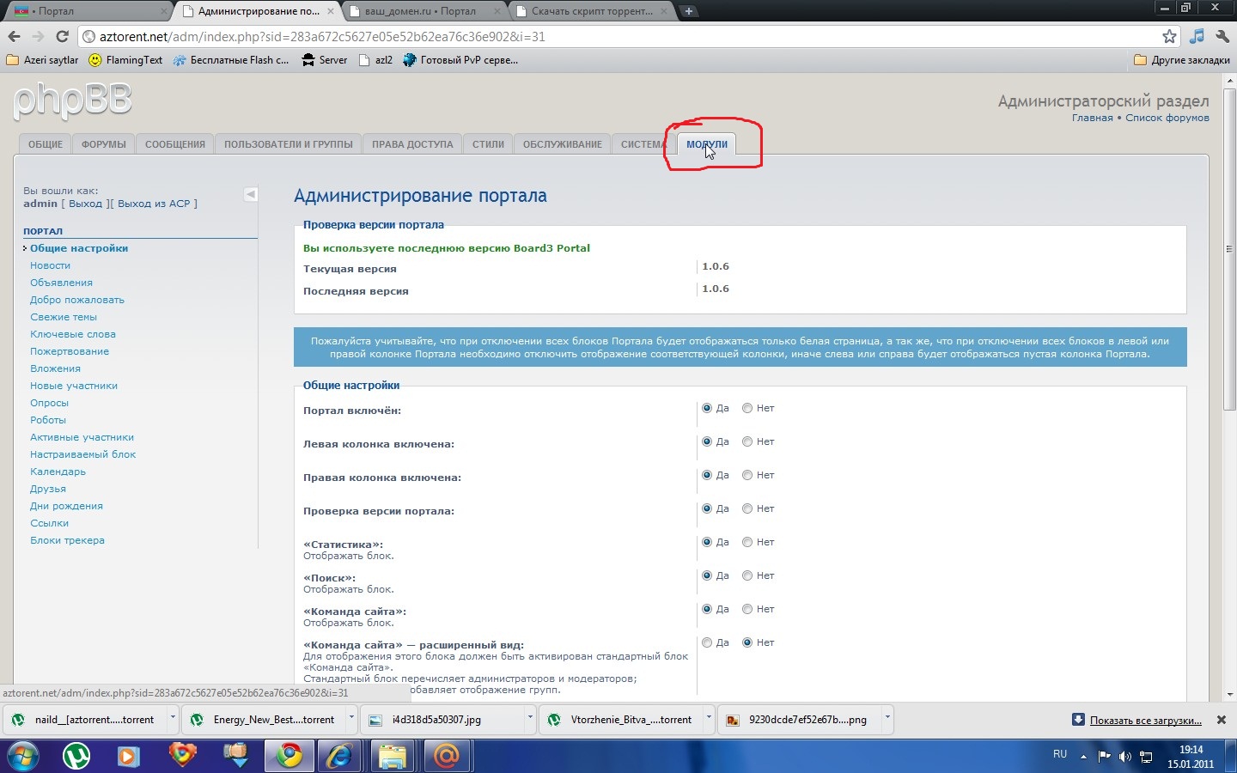This screenshot has height=773, width=1237.
Task: Click the RU language indicator
Action: [1060, 754]
